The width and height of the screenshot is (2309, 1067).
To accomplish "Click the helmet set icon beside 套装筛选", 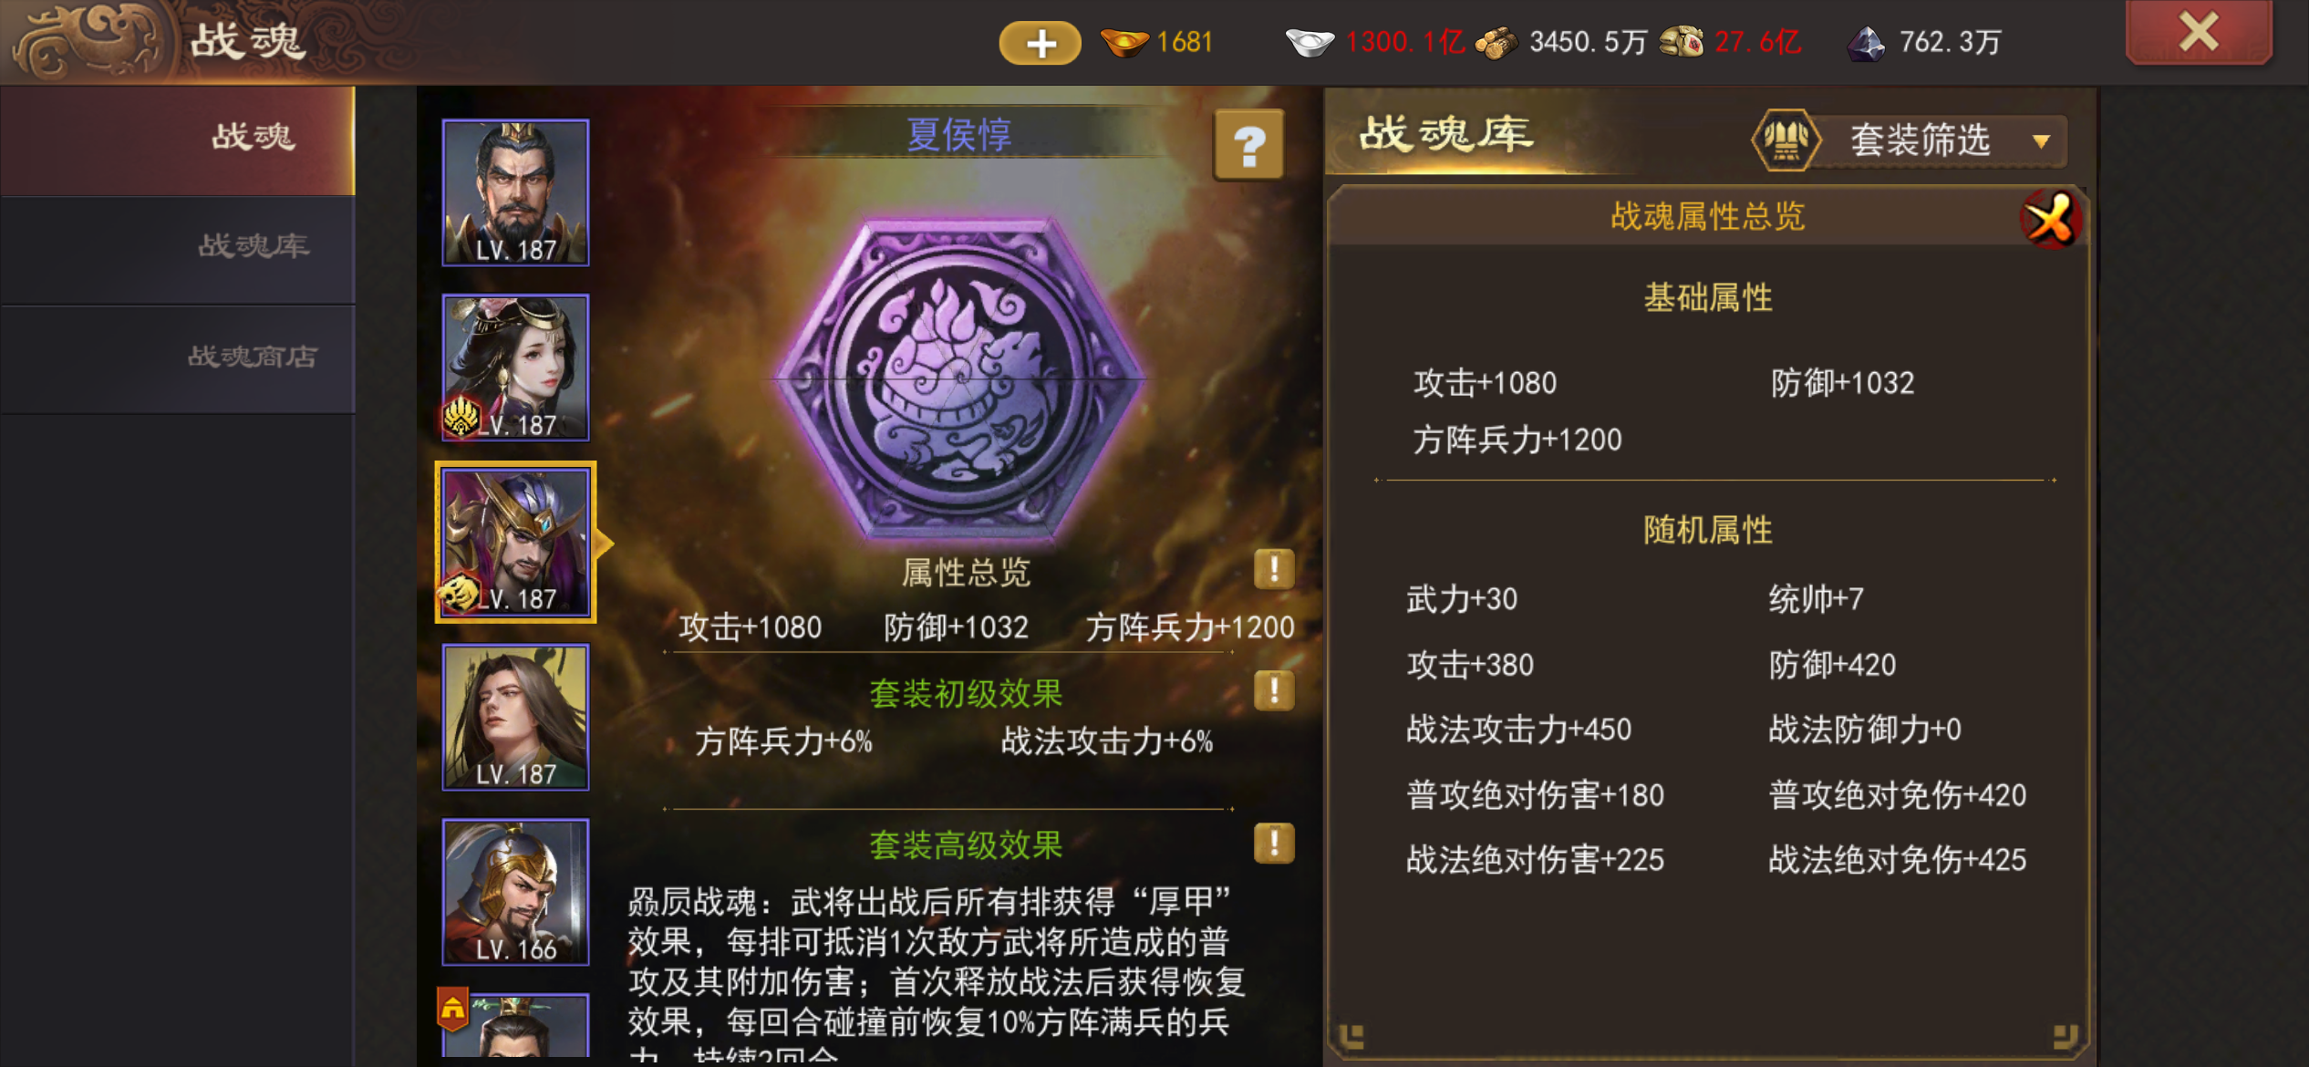I will (1786, 140).
